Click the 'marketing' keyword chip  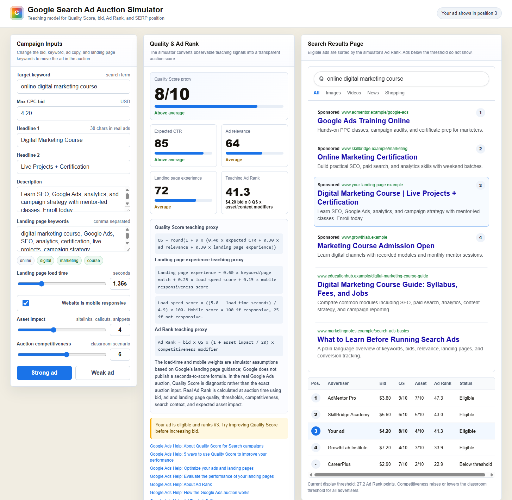point(69,261)
